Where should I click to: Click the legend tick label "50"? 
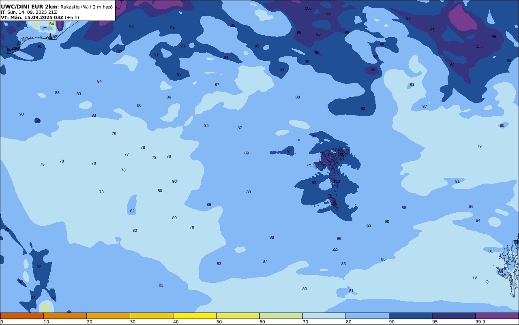[219, 322]
